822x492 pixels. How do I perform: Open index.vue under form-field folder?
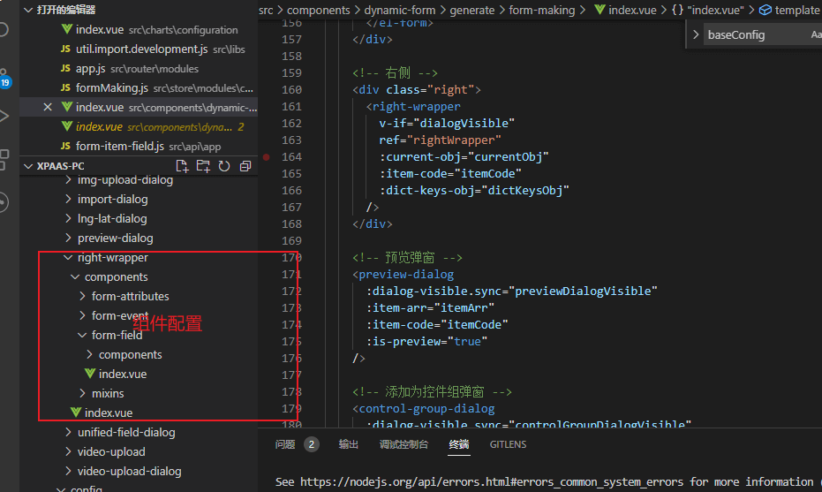pyautogui.click(x=123, y=374)
